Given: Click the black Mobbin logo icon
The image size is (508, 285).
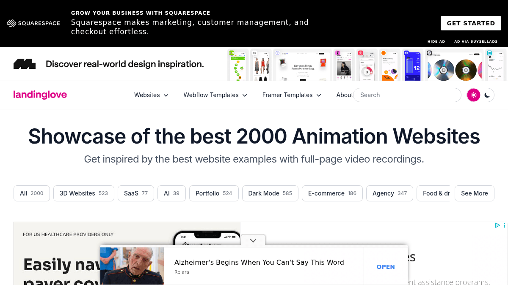Looking at the screenshot, I should (x=25, y=64).
